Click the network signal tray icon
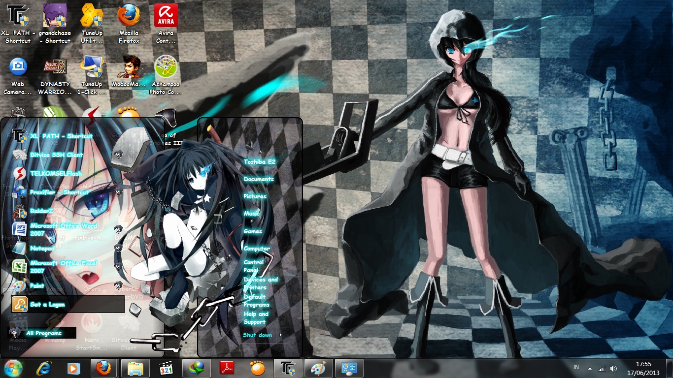Viewport: 673px width, 378px height. [602, 368]
